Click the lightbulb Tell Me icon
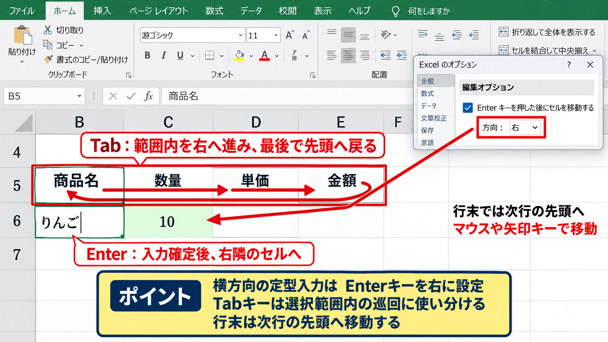This screenshot has width=608, height=342. [396, 11]
